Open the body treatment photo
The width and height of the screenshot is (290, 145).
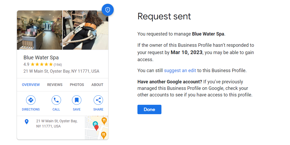pos(86,30)
